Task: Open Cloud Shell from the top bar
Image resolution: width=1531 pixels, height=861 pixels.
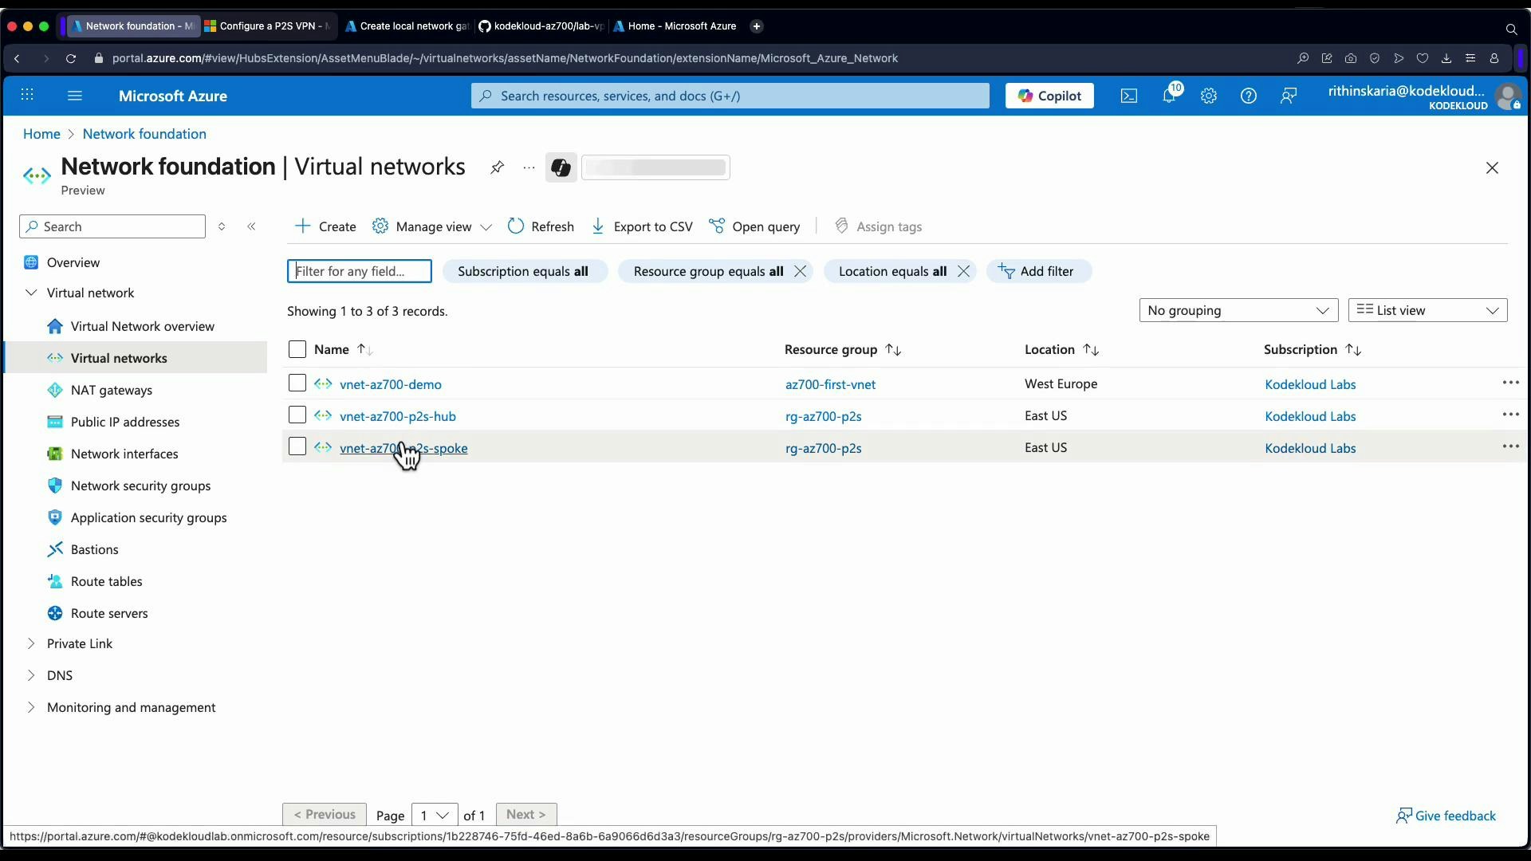Action: click(1128, 96)
